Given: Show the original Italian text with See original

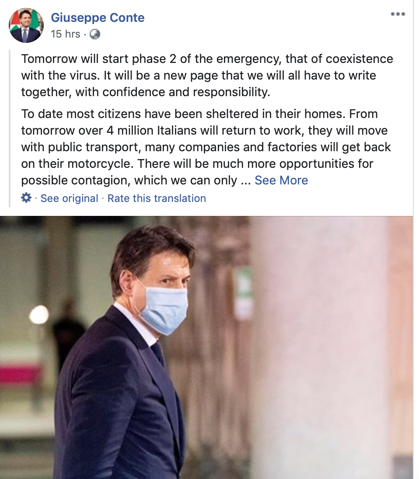Looking at the screenshot, I should pos(70,198).
